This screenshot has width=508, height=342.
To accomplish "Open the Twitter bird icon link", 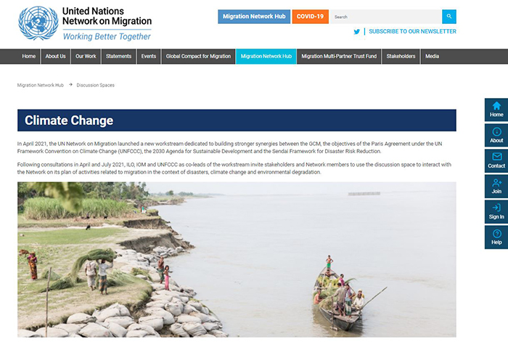I will coord(357,32).
